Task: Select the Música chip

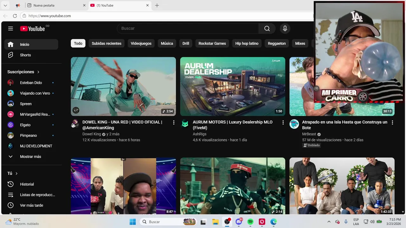Action: 167,43
